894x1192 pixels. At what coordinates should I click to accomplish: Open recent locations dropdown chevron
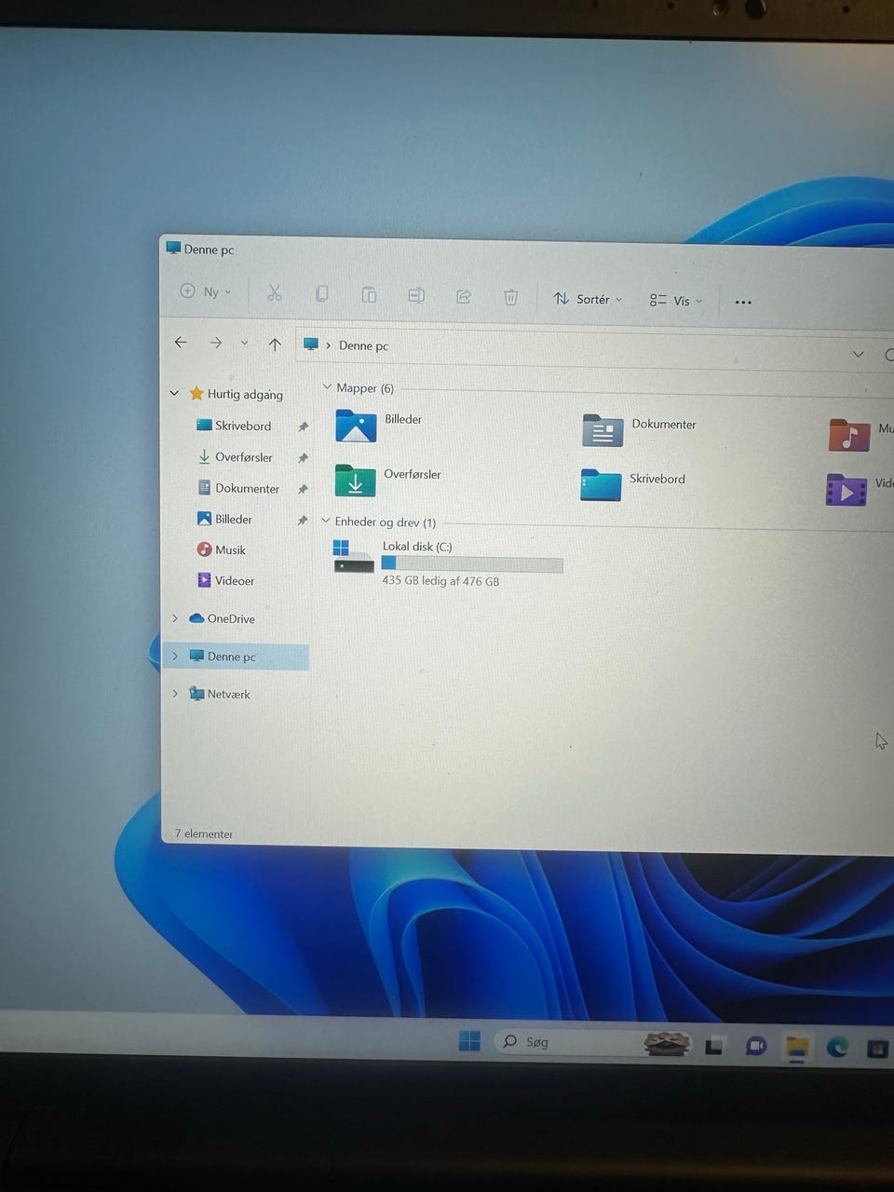(244, 343)
